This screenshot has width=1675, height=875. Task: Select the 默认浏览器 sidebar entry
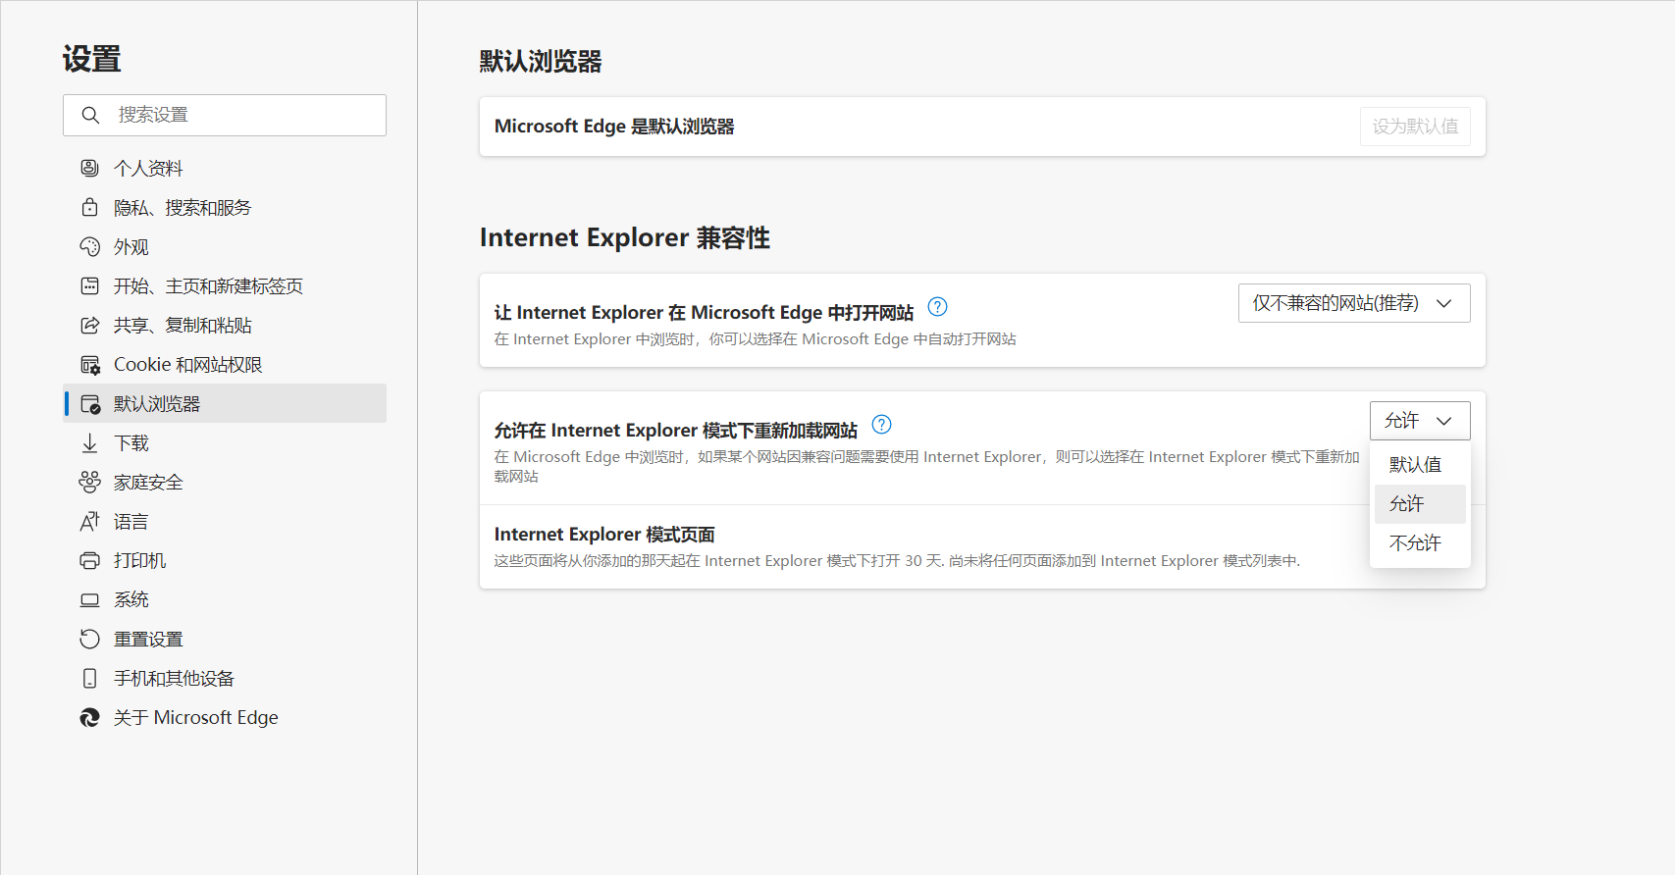point(225,403)
